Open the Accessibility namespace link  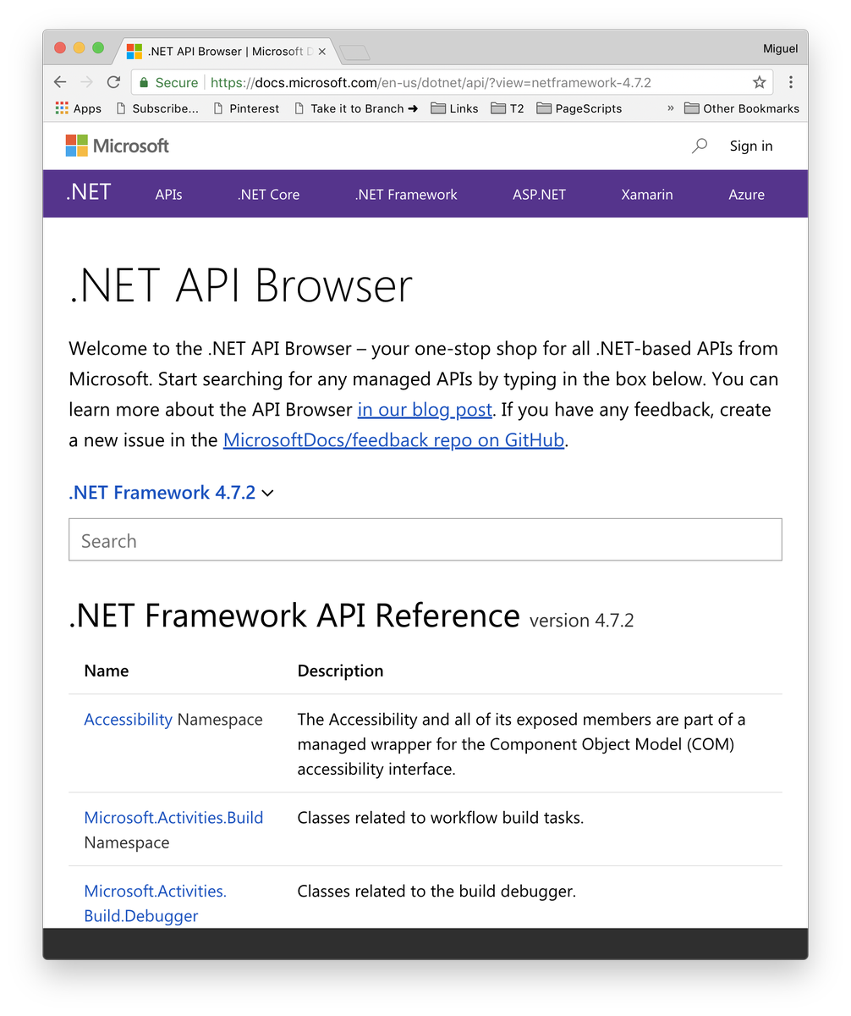click(x=129, y=720)
